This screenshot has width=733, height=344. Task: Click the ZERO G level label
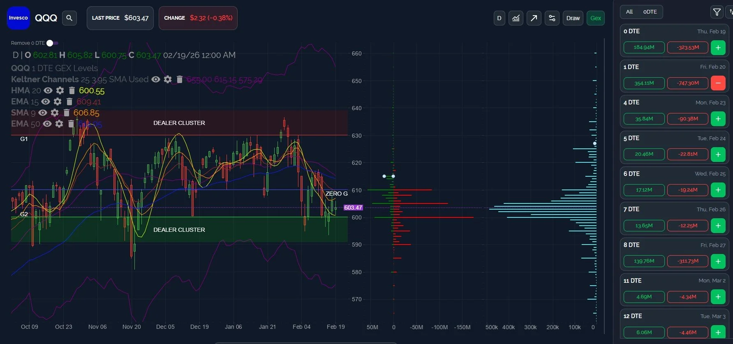pyautogui.click(x=336, y=194)
